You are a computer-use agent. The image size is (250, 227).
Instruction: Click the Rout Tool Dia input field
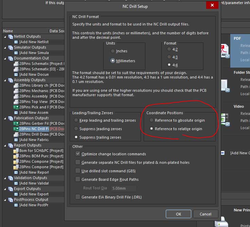click(123, 188)
